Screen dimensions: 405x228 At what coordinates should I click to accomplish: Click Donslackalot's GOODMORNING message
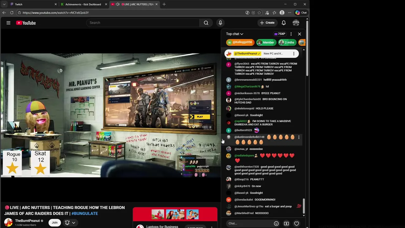[265, 200]
